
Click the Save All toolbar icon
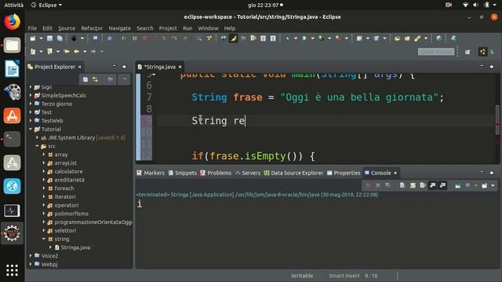coord(60,38)
